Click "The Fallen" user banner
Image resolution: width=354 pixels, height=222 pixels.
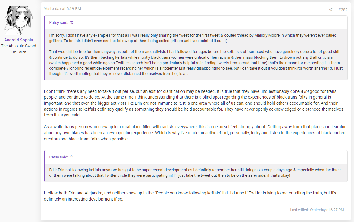point(19,52)
